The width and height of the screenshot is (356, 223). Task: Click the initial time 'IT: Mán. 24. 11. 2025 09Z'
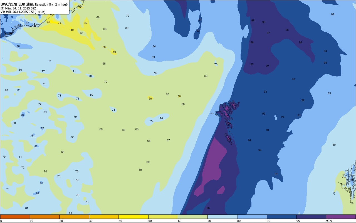[18, 8]
